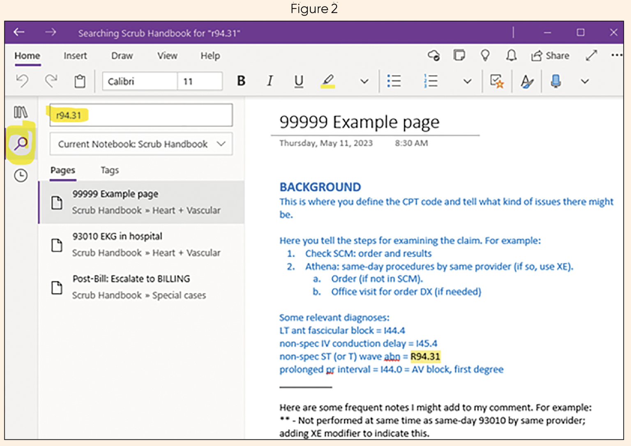Open the Insert ribbon tab

point(75,56)
